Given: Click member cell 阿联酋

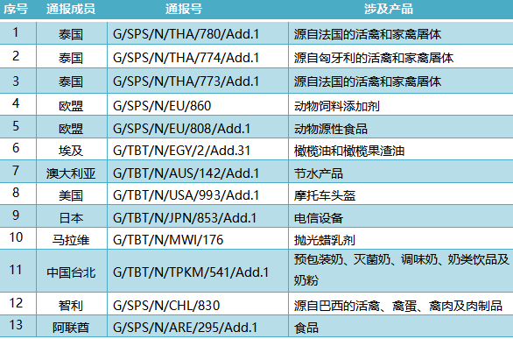Looking at the screenshot, I should pos(71,328).
